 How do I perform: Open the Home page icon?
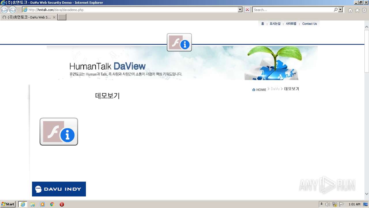[x=350, y=10]
